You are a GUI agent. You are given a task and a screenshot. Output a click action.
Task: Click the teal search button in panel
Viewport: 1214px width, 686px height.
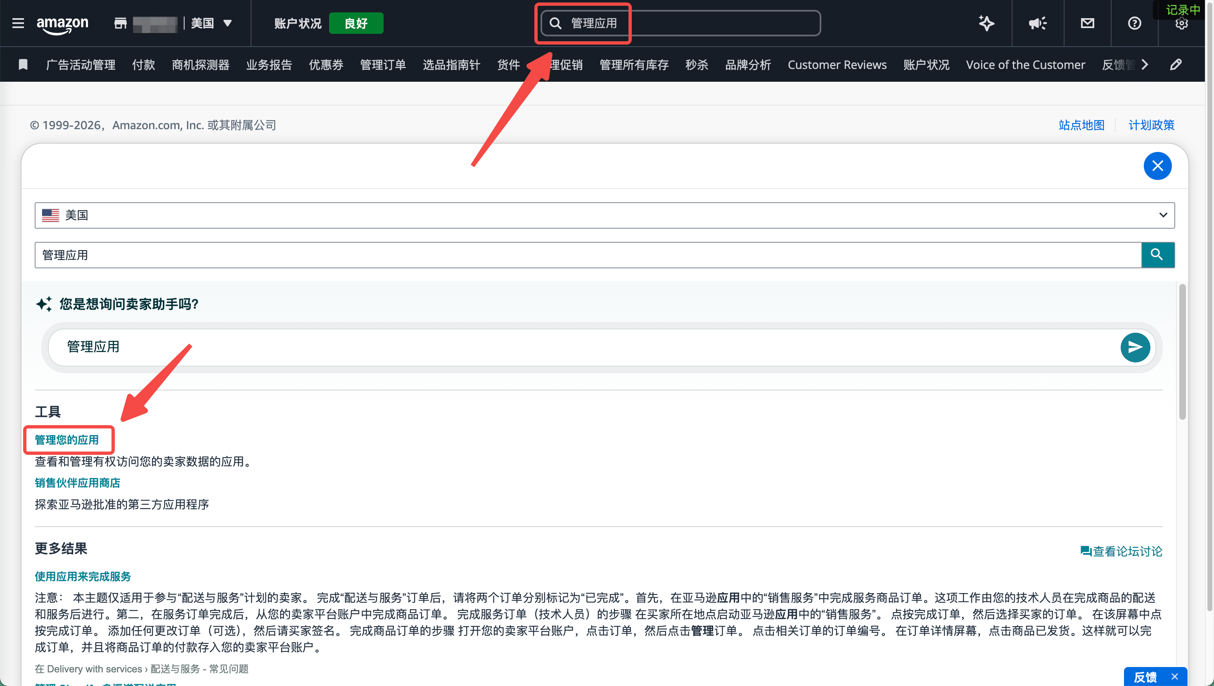click(x=1157, y=255)
